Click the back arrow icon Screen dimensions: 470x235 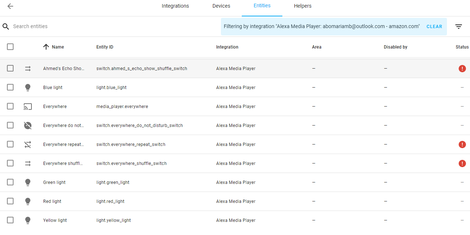[10, 6]
